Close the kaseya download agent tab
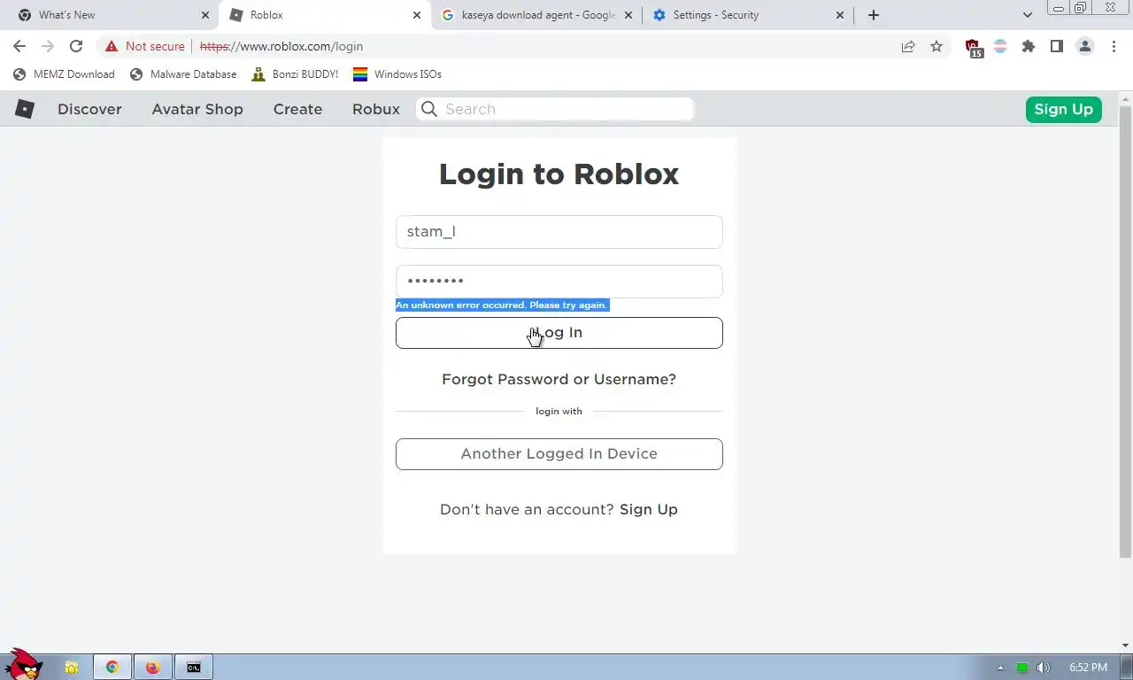This screenshot has width=1133, height=680. point(628,15)
